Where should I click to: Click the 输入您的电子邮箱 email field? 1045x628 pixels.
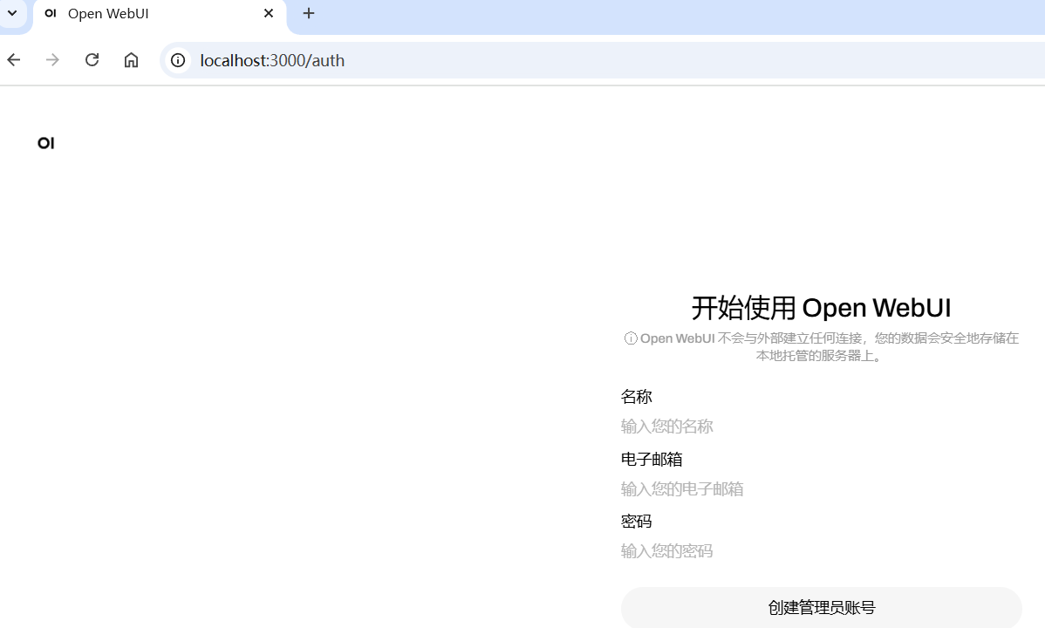821,489
